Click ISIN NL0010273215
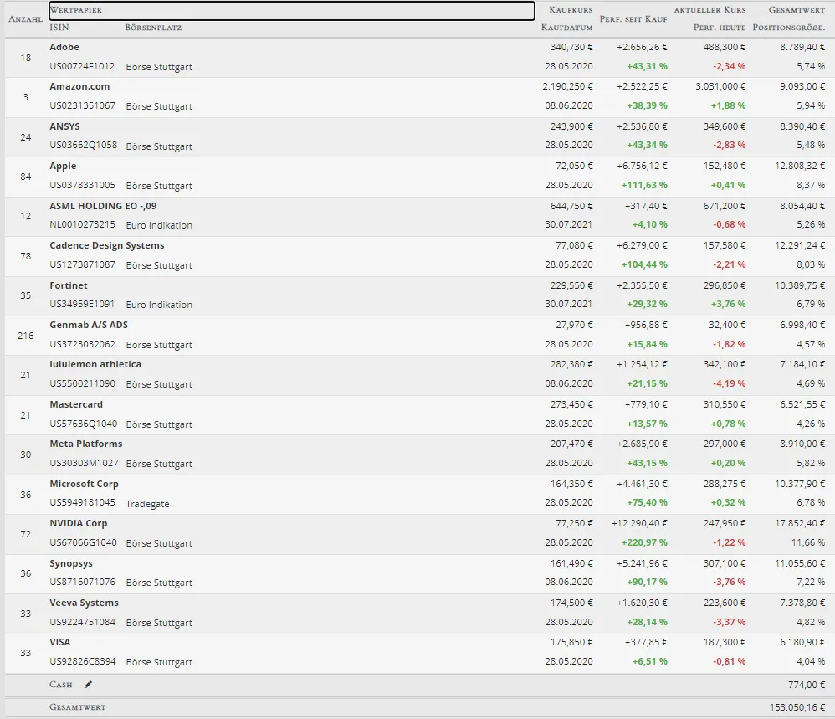The height and width of the screenshot is (719, 835). 82,224
